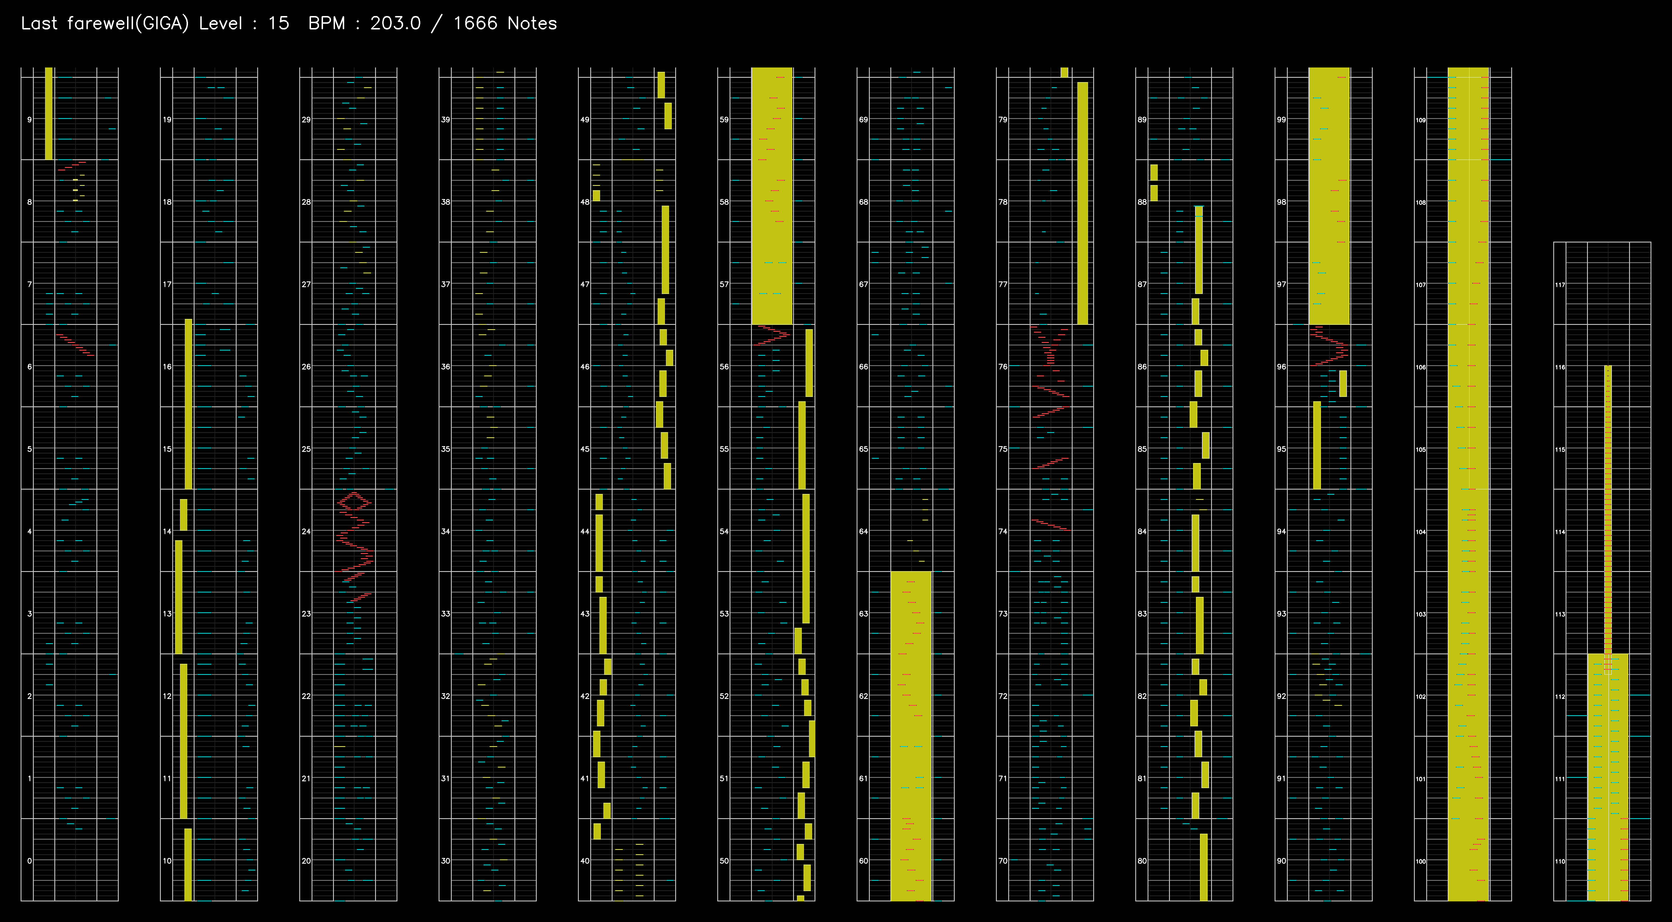The height and width of the screenshot is (922, 1672).
Task: Select measure number 44 label
Action: pos(585,531)
